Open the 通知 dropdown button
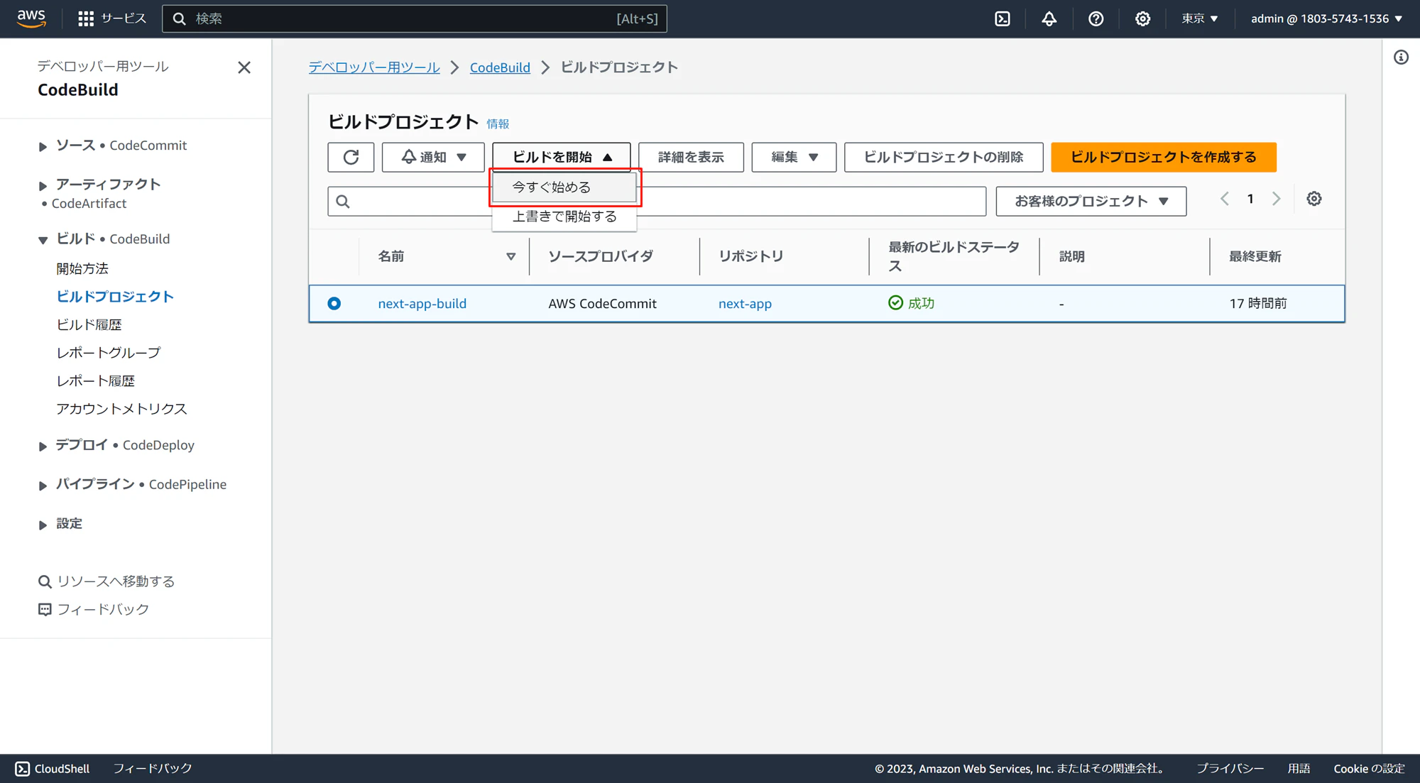1420x783 pixels. coord(433,157)
